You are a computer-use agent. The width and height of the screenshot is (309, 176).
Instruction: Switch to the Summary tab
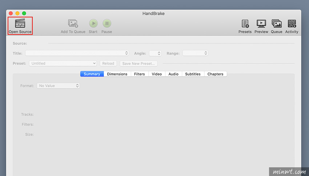point(92,74)
